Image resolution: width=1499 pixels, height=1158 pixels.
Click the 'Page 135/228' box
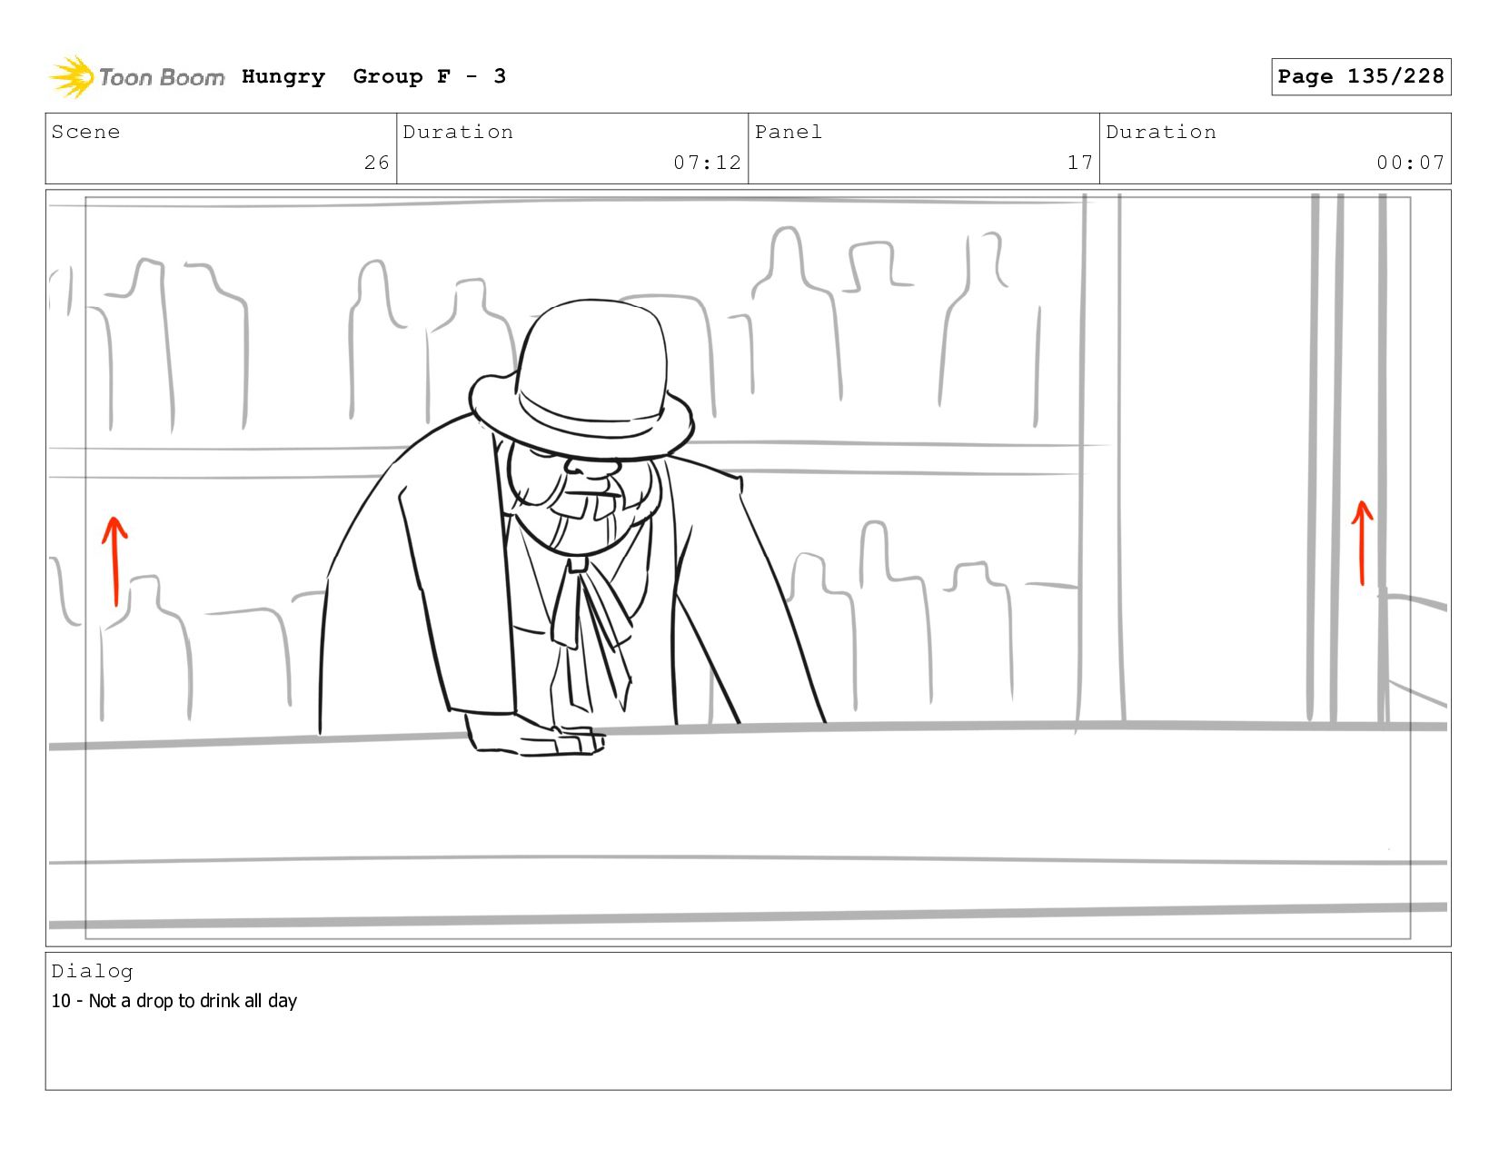[1360, 76]
